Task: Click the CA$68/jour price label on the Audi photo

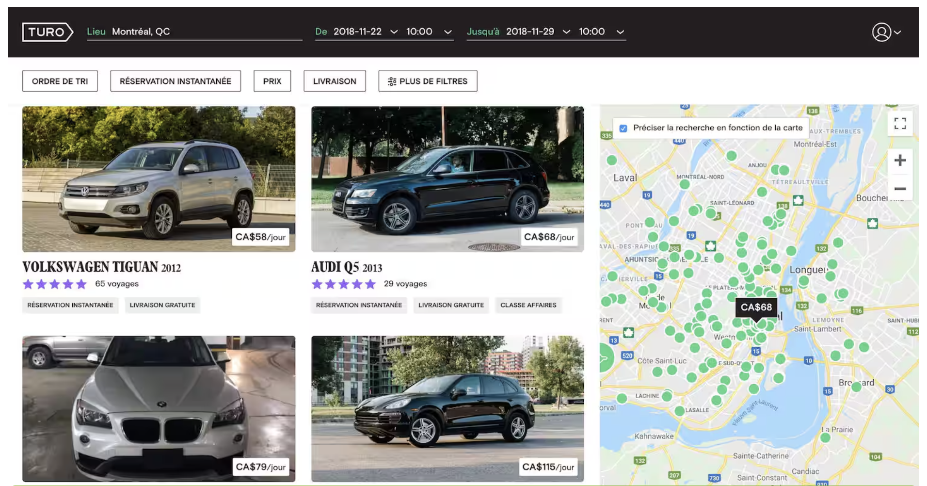Action: point(549,237)
